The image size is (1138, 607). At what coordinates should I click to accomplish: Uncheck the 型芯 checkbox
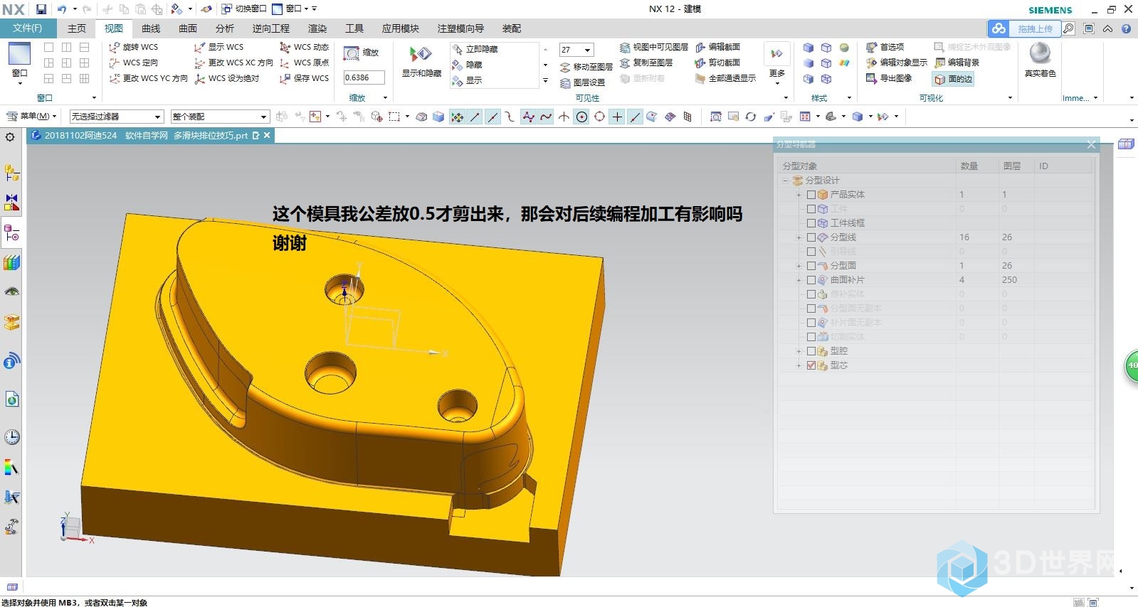coord(811,365)
